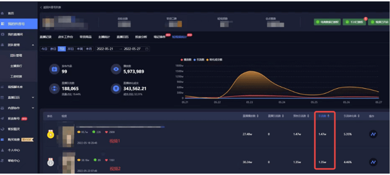Toggle the orange 转化成交额 legend series
The width and height of the screenshot is (390, 175).
tap(215, 60)
